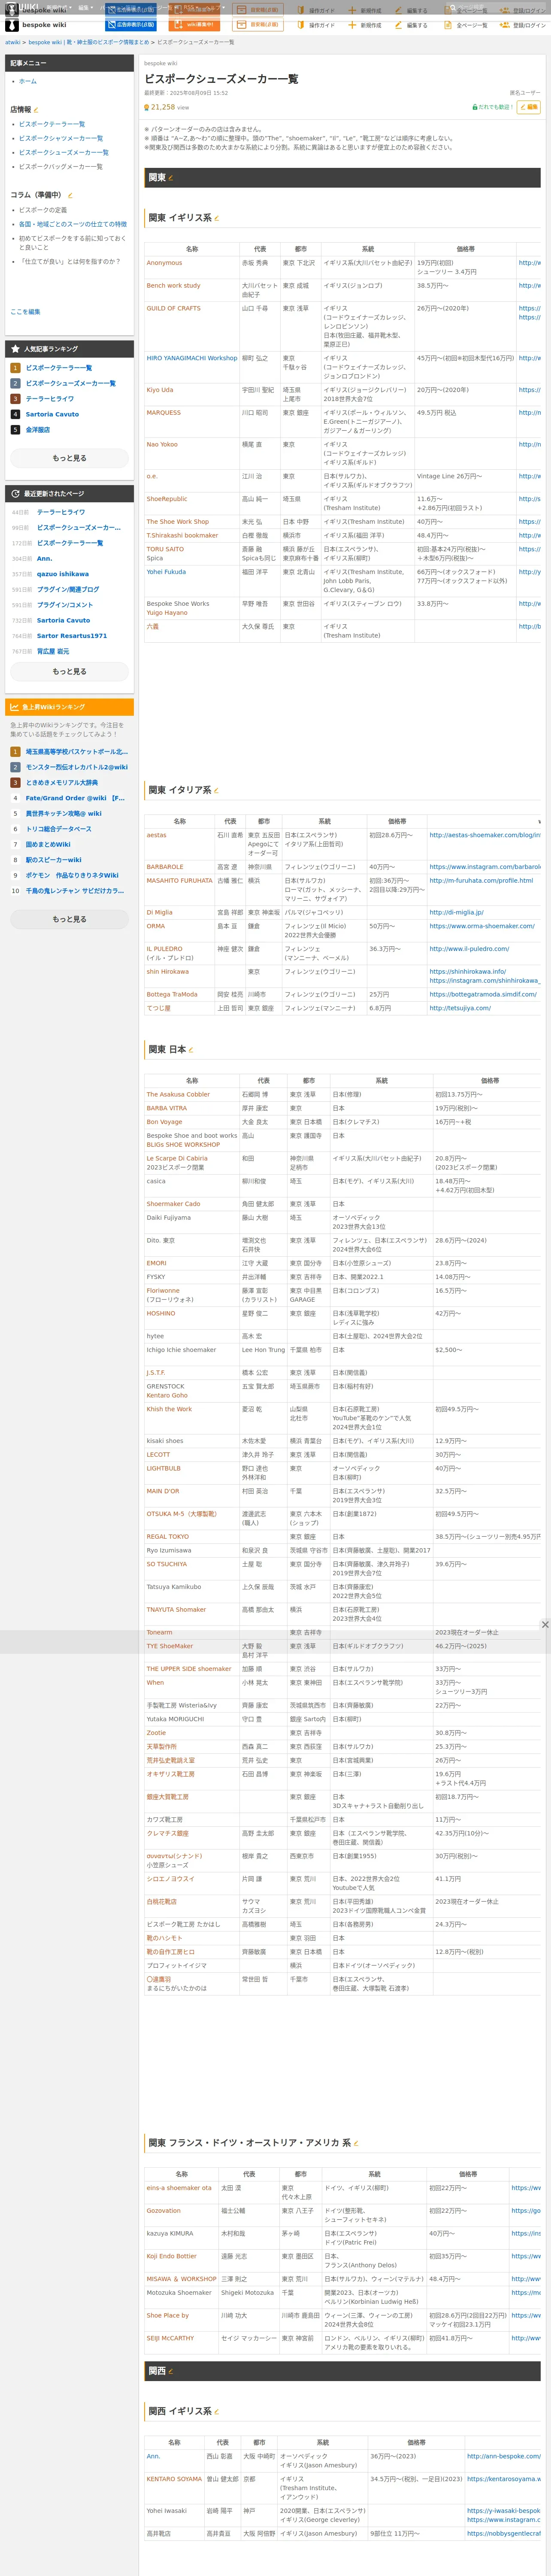Click もっと見る under 最近更新されたページ

[x=69, y=671]
